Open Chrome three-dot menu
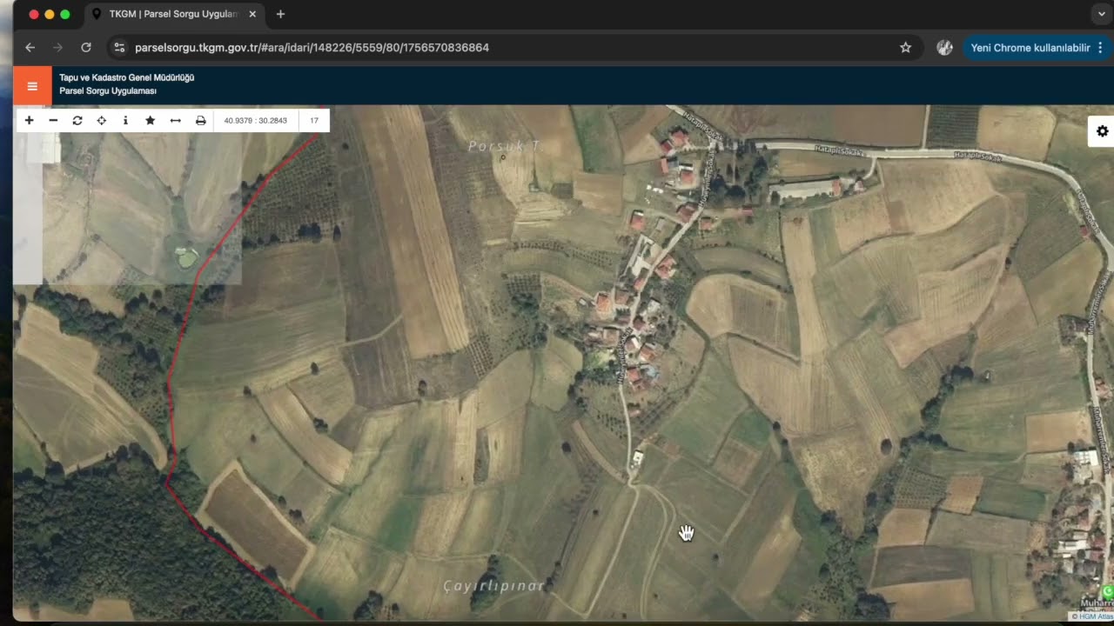Image resolution: width=1114 pixels, height=626 pixels. coord(1100,48)
